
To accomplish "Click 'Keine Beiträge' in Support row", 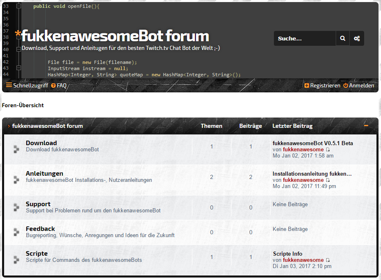I will click(x=290, y=205).
